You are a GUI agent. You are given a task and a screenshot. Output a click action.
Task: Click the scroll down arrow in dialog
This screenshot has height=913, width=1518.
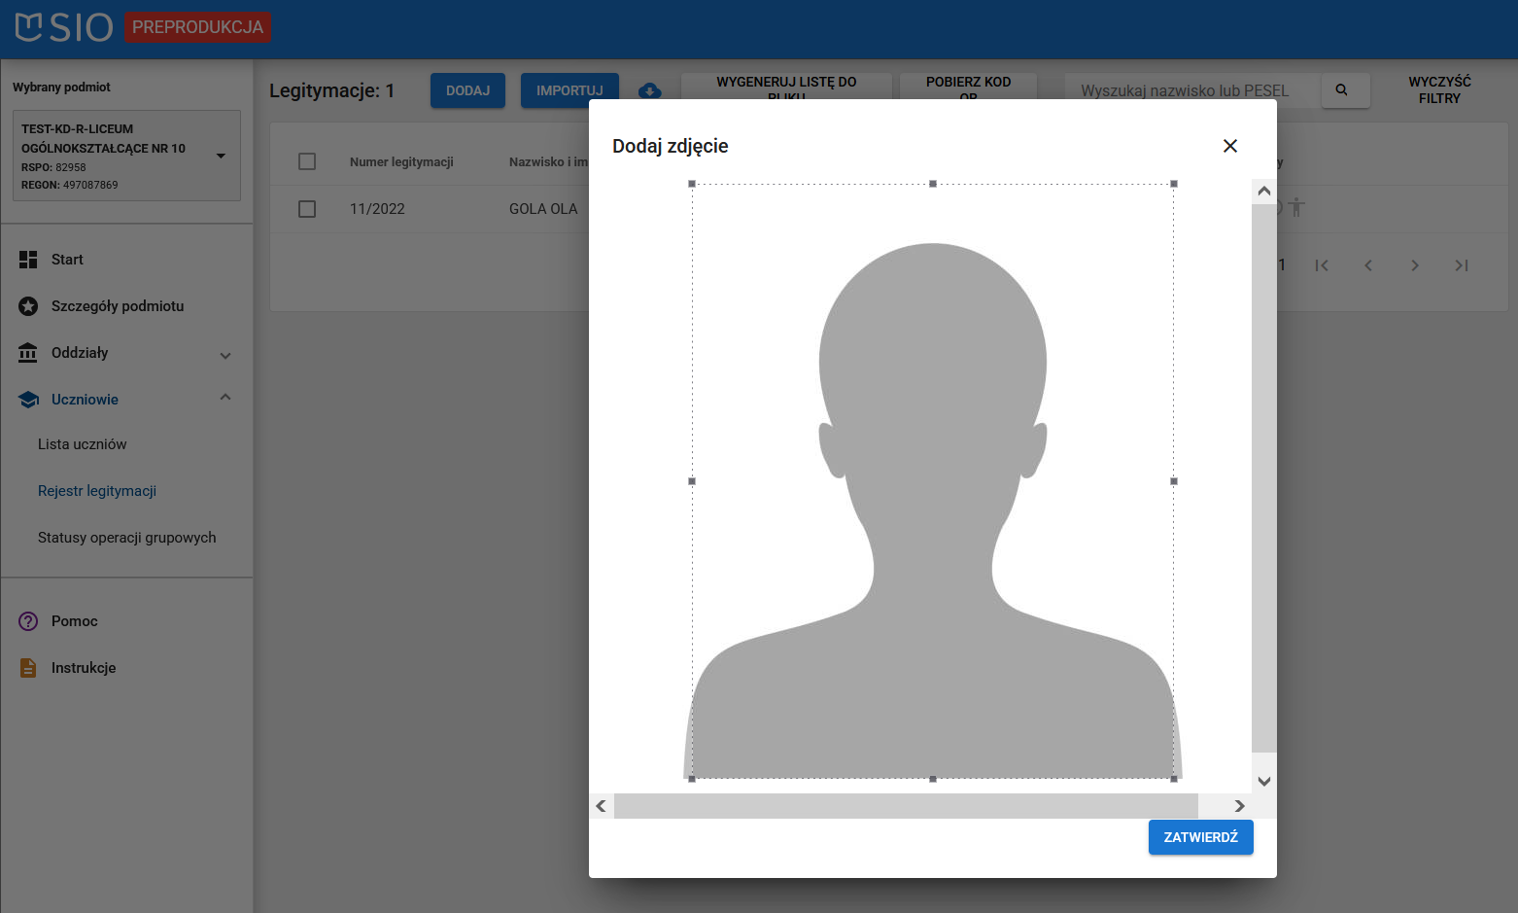(x=1263, y=781)
